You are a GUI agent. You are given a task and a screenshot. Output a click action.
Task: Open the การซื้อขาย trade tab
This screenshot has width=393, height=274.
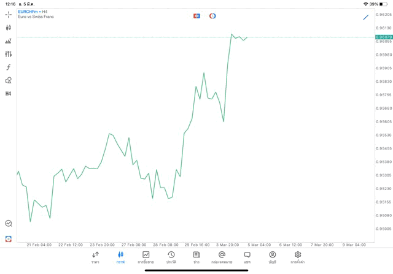[146, 257]
